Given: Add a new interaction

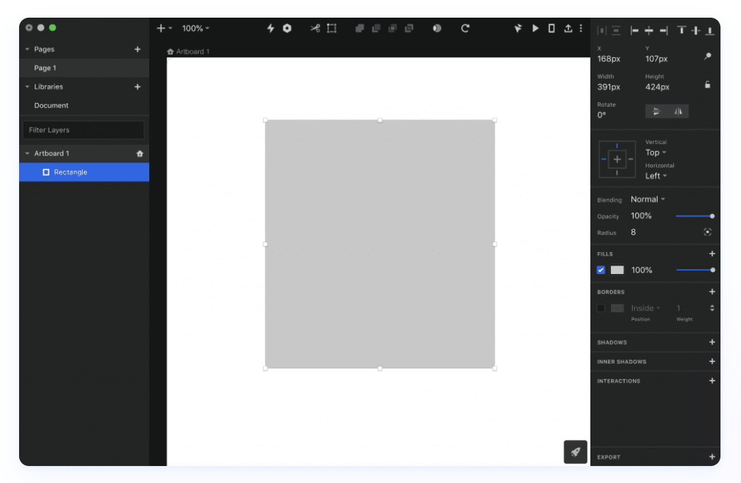Looking at the screenshot, I should click(712, 381).
